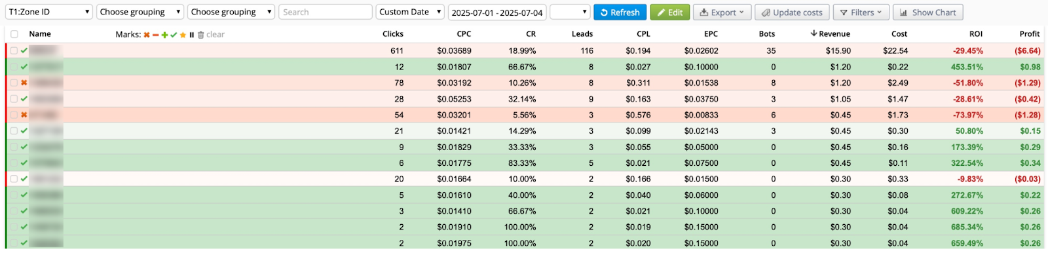This screenshot has width=1048, height=253.
Task: Click the trash icon next to clear
Action: pos(200,35)
